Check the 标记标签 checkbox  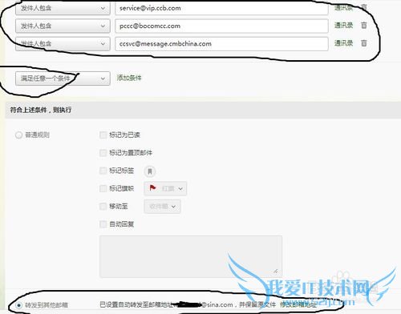[103, 171]
